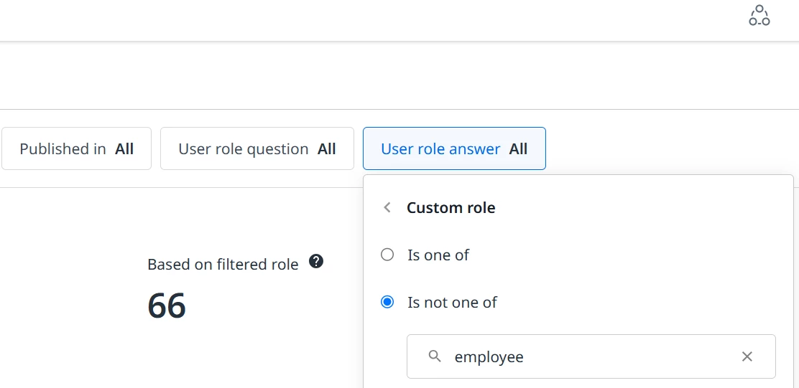Collapse the User role answer filter
799x388 pixels.
454,148
